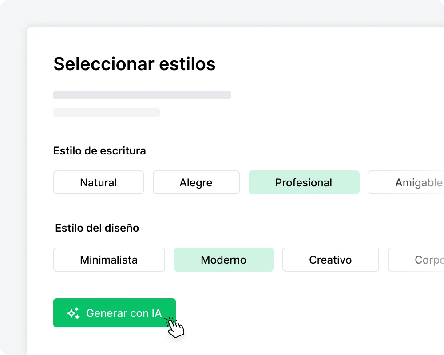
Task: Click the hand pointer cursor icon
Action: click(176, 328)
